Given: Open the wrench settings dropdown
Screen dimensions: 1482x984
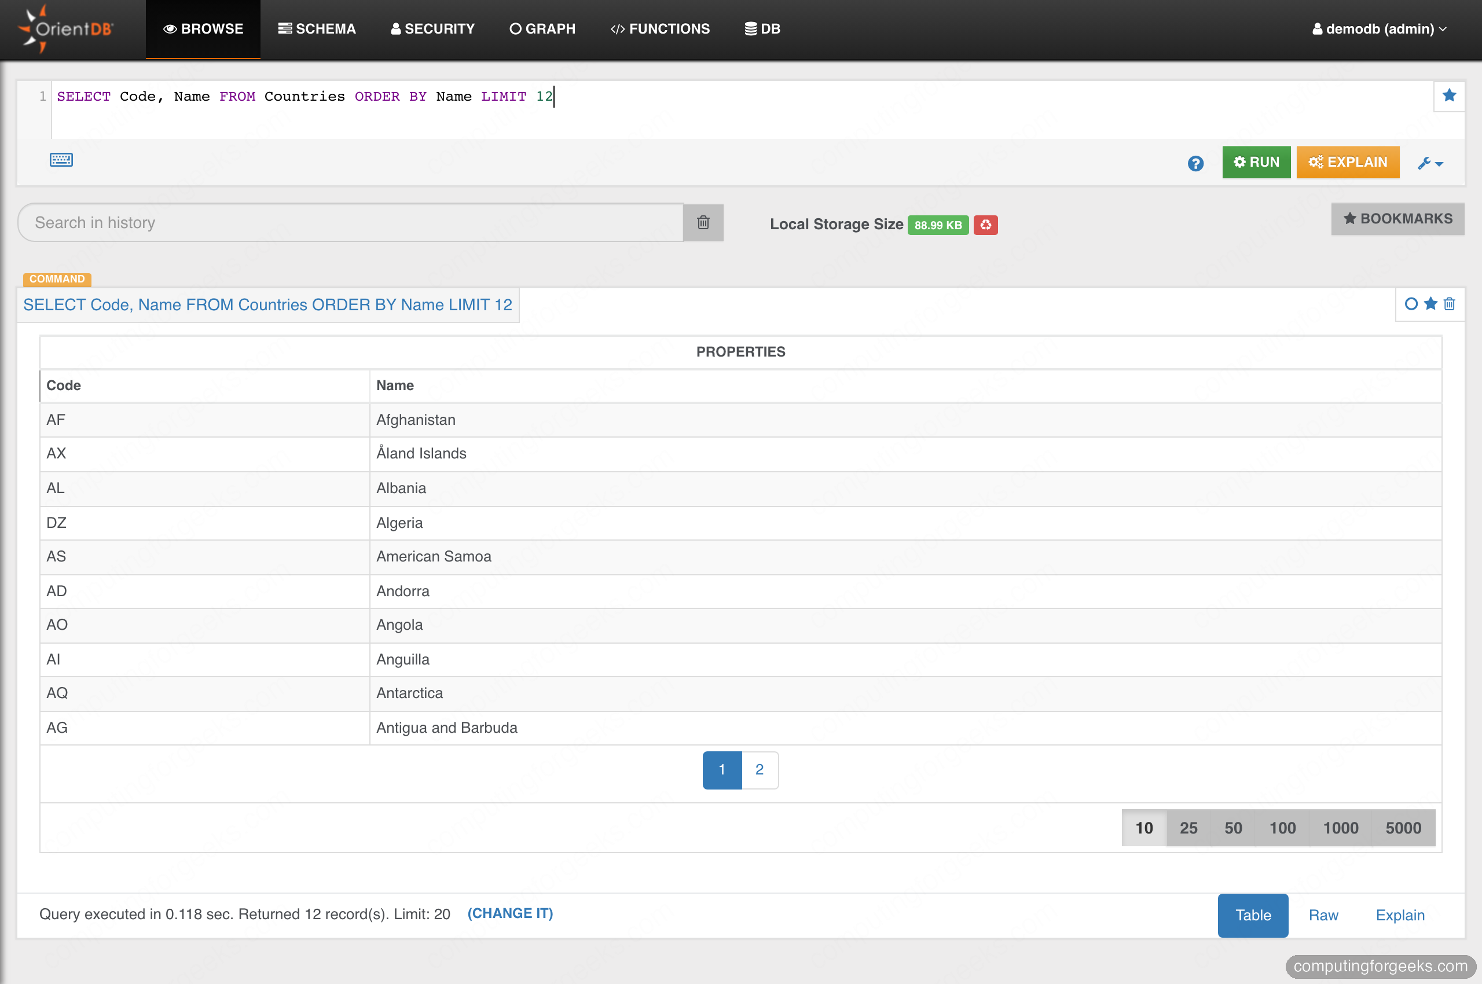Looking at the screenshot, I should tap(1430, 163).
